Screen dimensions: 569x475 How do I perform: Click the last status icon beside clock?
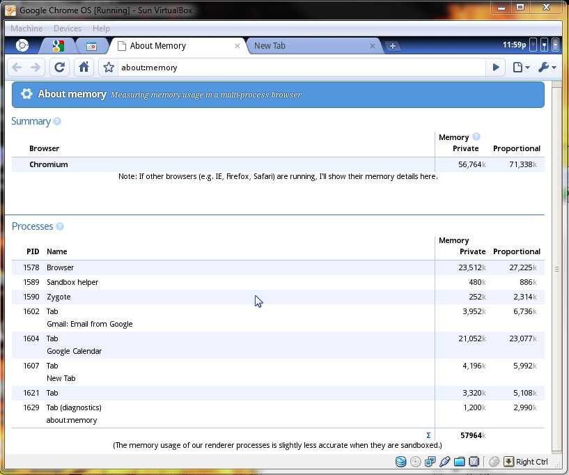556,45
